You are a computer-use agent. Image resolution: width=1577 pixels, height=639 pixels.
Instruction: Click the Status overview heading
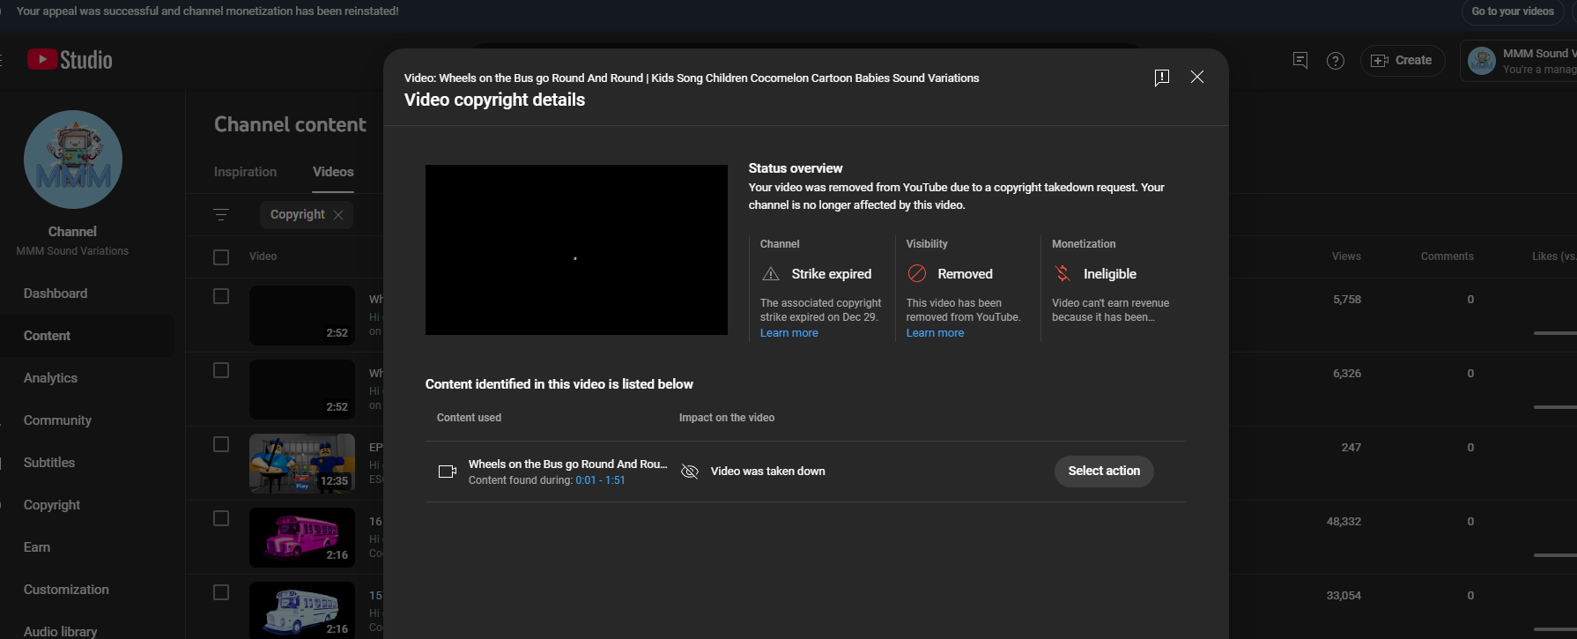[796, 168]
